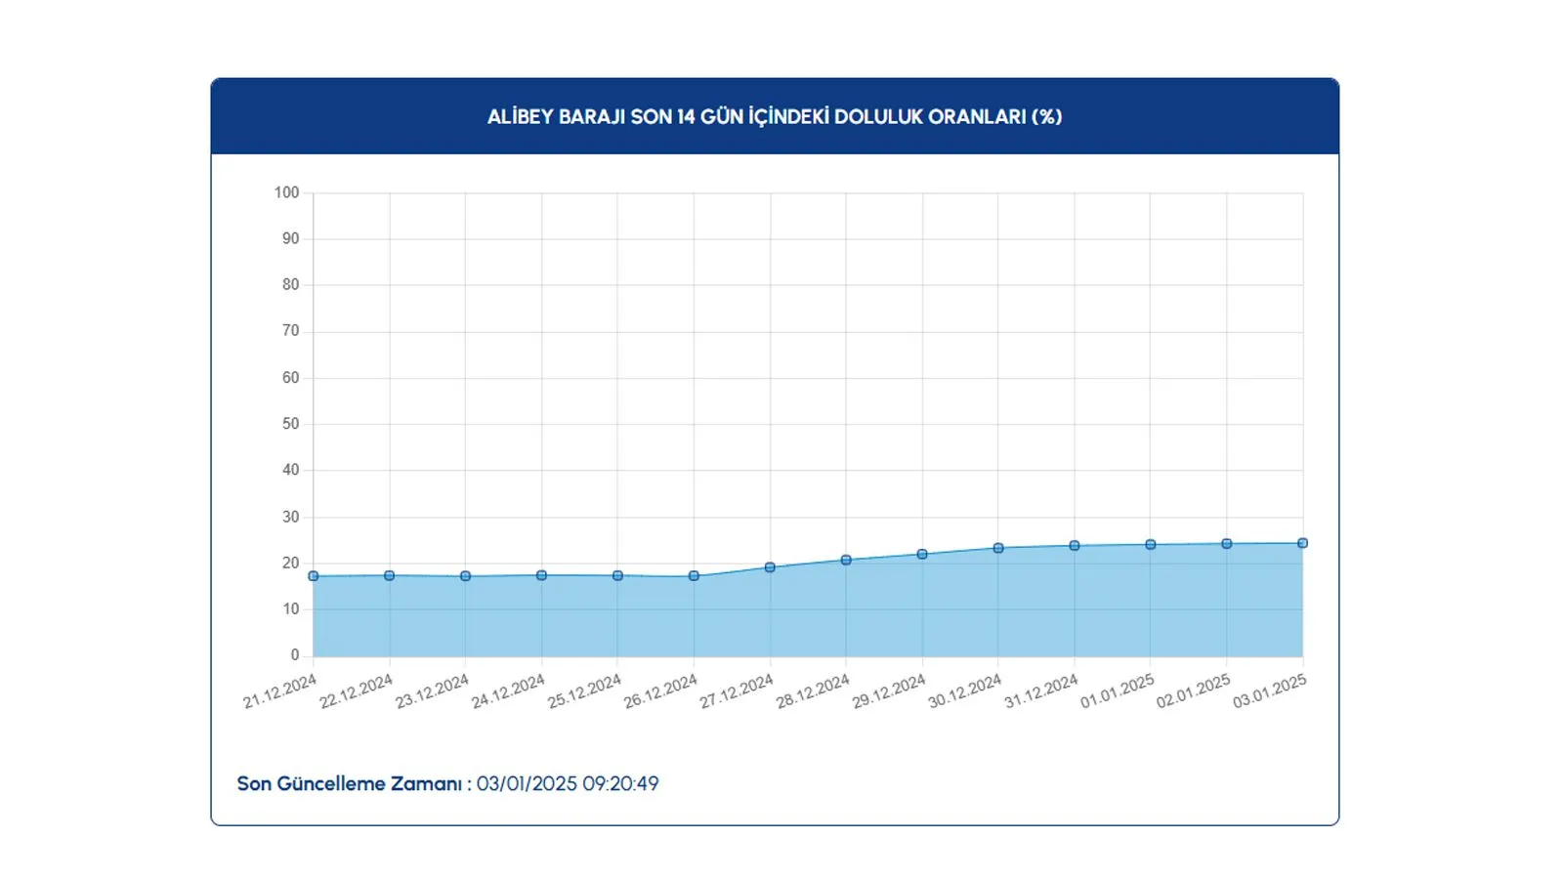The width and height of the screenshot is (1563, 879).
Task: Click the Alibey Barajı chart title header
Action: point(775,116)
